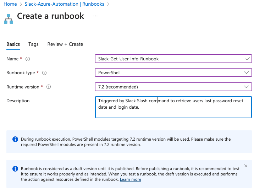Click inside the Name input field
265x195 pixels.
click(173, 59)
